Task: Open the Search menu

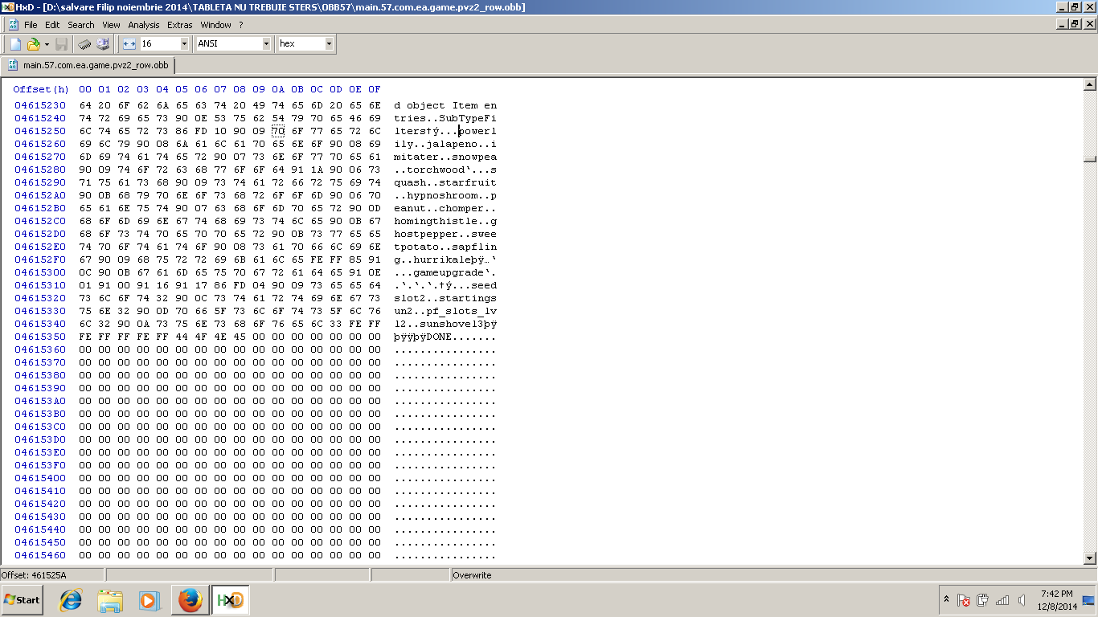Action: pos(81,25)
